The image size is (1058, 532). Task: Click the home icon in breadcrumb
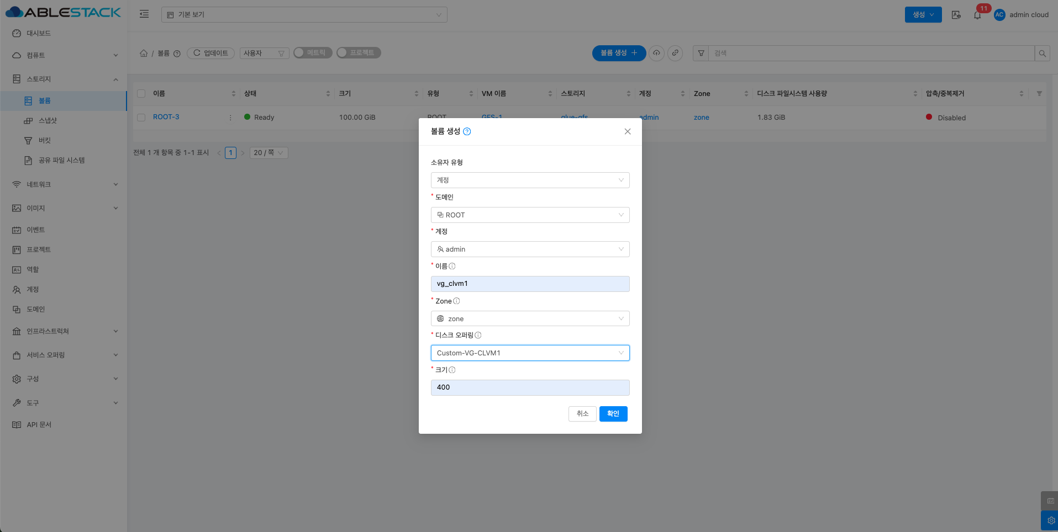coord(144,53)
